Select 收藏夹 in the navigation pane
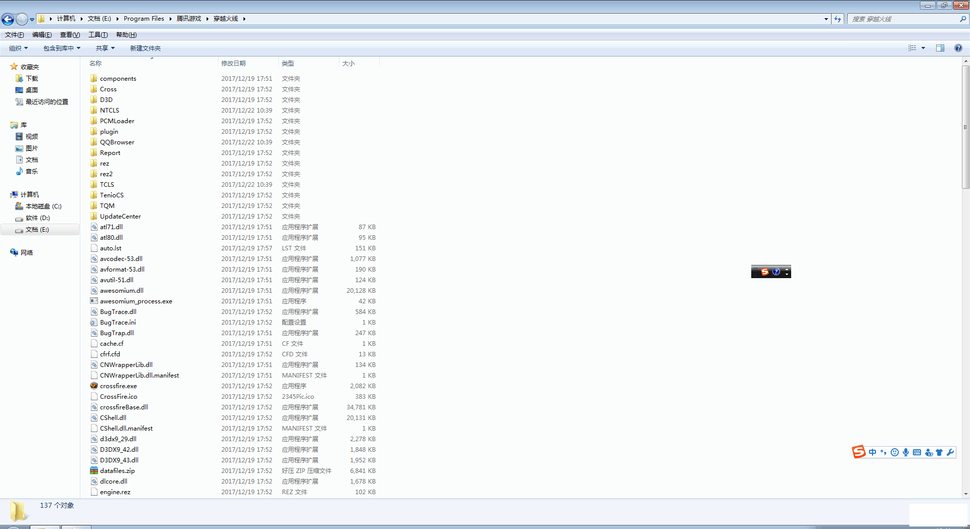This screenshot has width=970, height=529. point(30,67)
